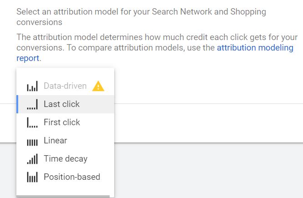Click the Time decay rising bars icon

[32, 159]
